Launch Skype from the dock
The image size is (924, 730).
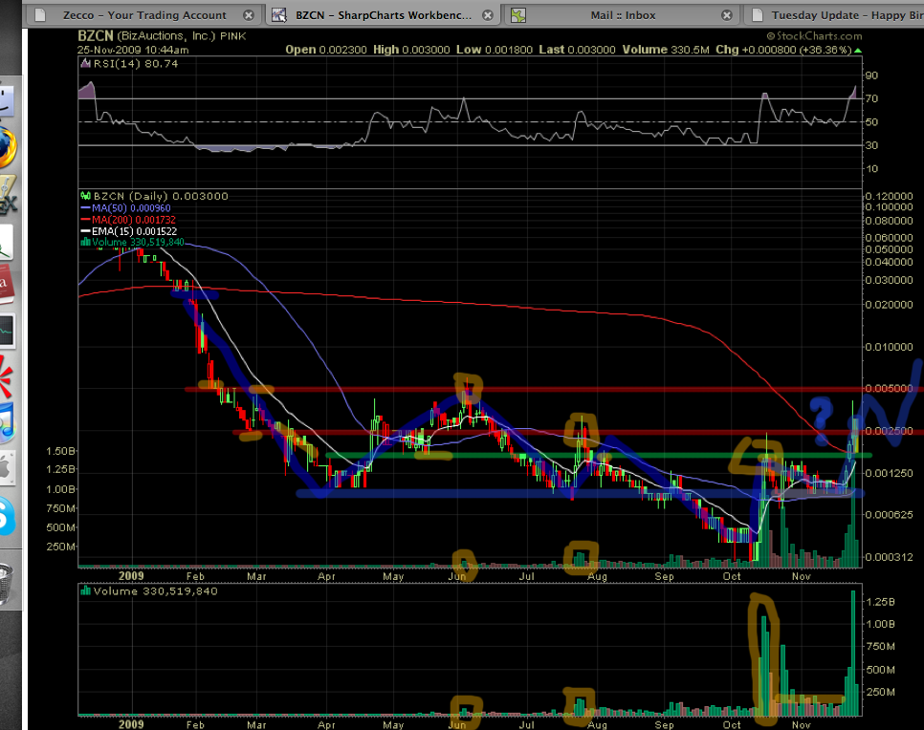6,516
